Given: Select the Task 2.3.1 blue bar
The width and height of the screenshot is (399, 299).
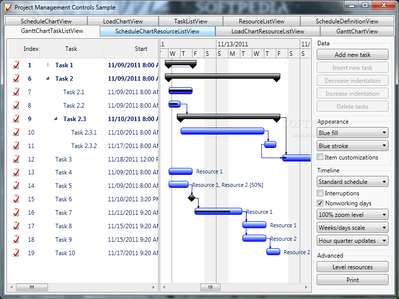Looking at the screenshot, I should click(x=222, y=131).
